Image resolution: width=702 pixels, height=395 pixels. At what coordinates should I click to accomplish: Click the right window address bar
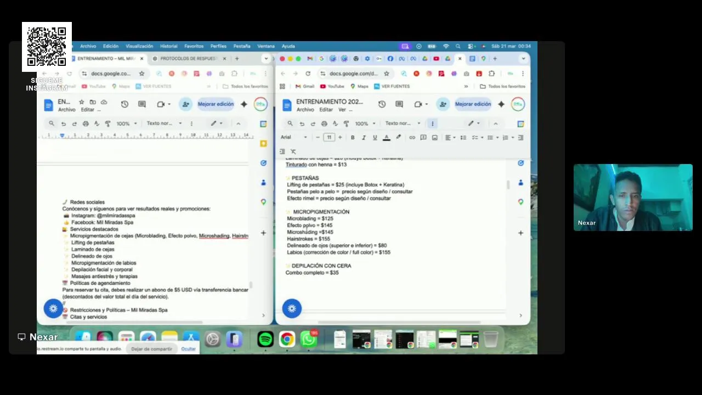(x=354, y=74)
